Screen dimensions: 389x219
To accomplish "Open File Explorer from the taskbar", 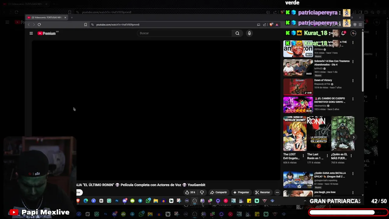I will tap(156, 201).
